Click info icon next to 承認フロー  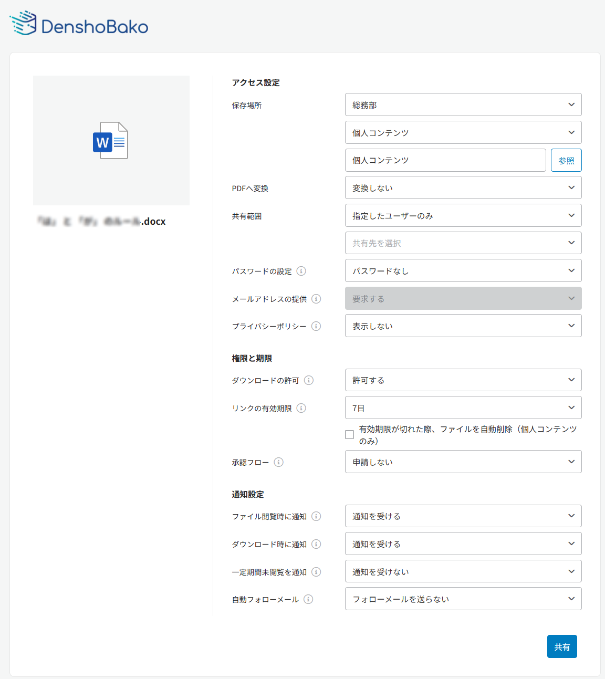(279, 462)
